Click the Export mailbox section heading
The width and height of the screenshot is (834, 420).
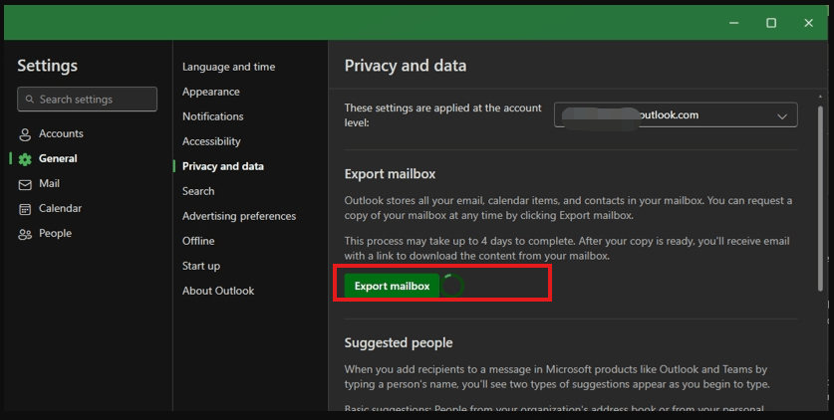[x=390, y=174]
